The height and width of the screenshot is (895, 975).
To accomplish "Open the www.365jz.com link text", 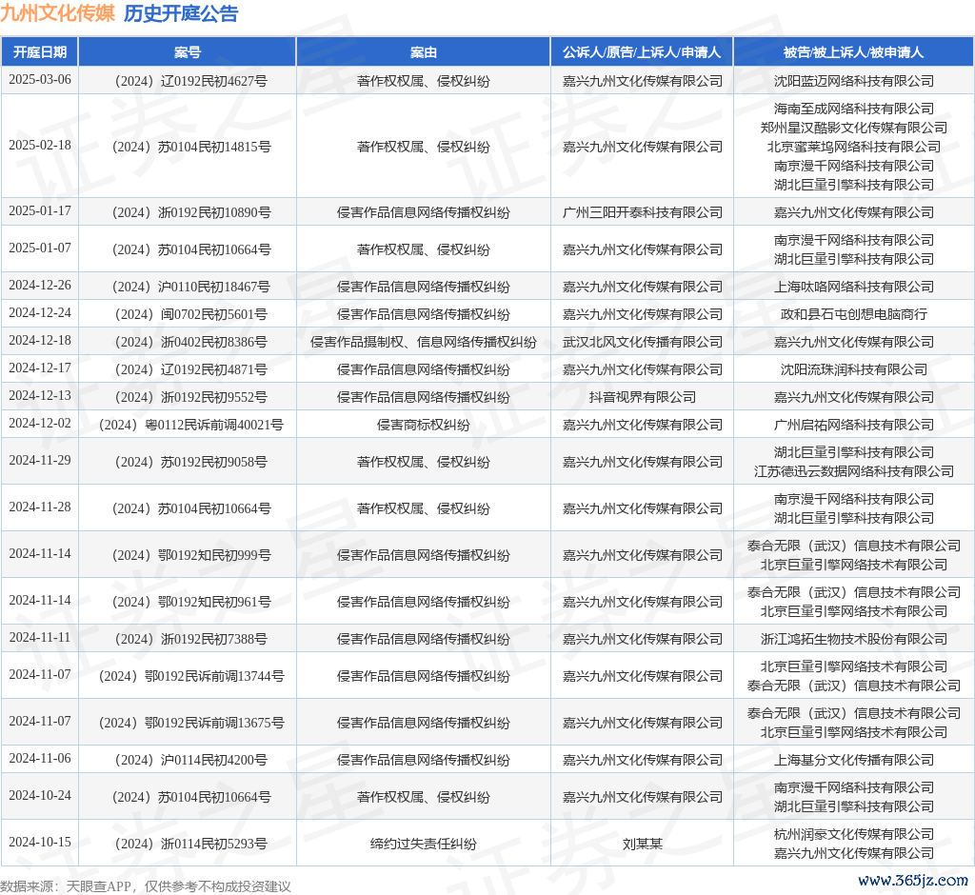I will 913,880.
